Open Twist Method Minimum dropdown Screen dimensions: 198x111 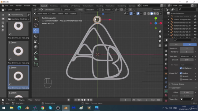[x=187, y=56]
